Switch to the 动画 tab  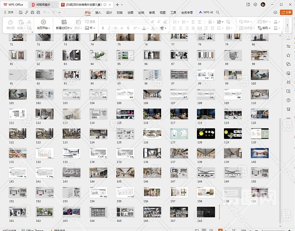point(131,12)
